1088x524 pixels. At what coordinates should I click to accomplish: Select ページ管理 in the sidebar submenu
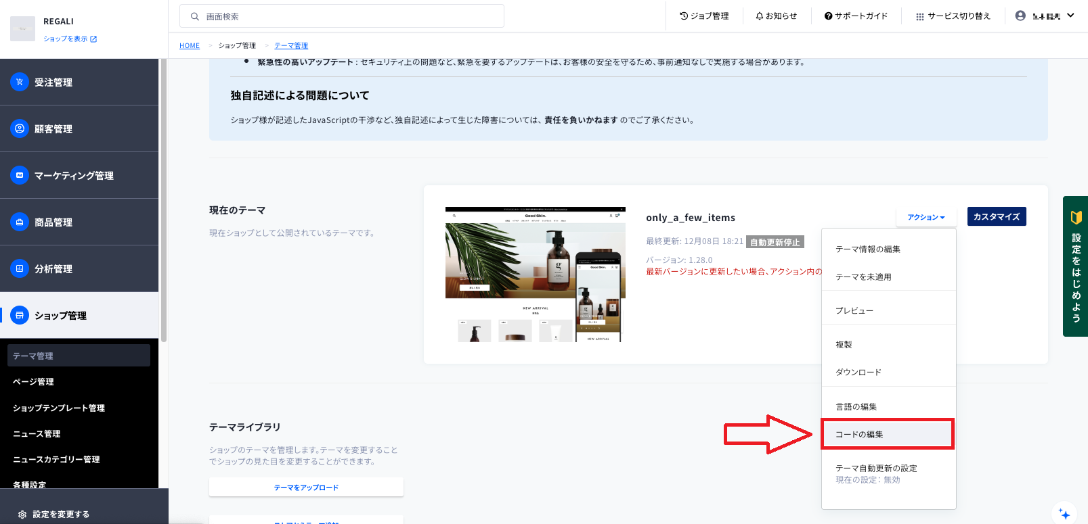pyautogui.click(x=33, y=382)
